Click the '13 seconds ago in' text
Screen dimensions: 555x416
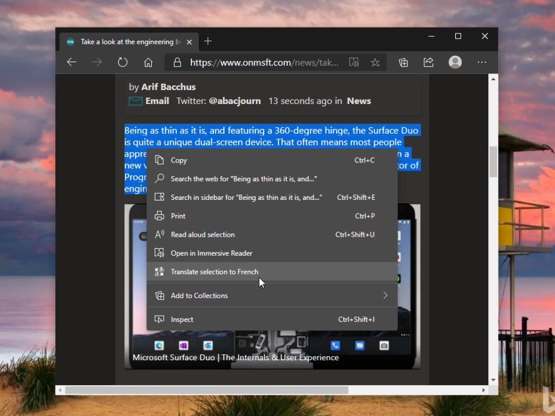[305, 101]
